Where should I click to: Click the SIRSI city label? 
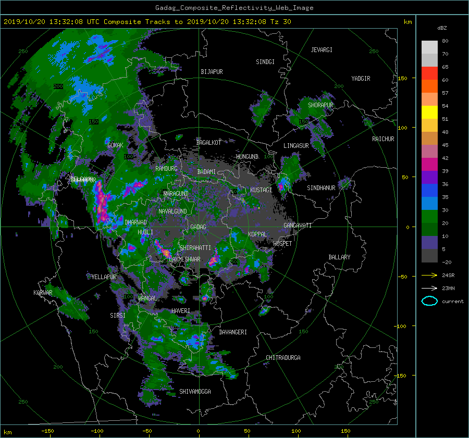[x=118, y=316]
